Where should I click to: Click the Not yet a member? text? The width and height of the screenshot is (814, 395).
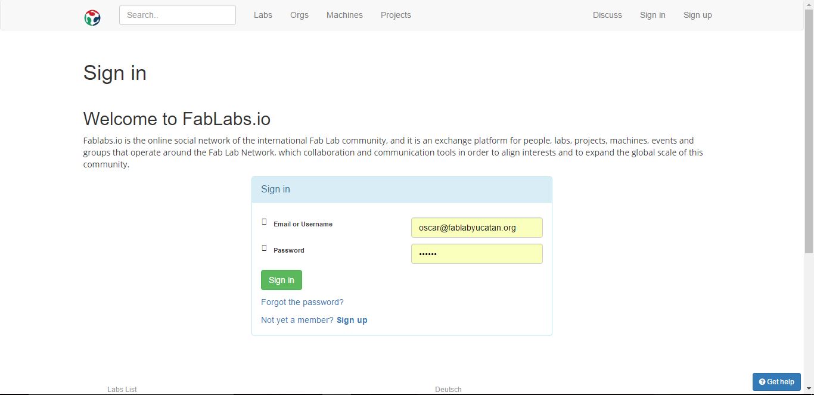tap(297, 320)
